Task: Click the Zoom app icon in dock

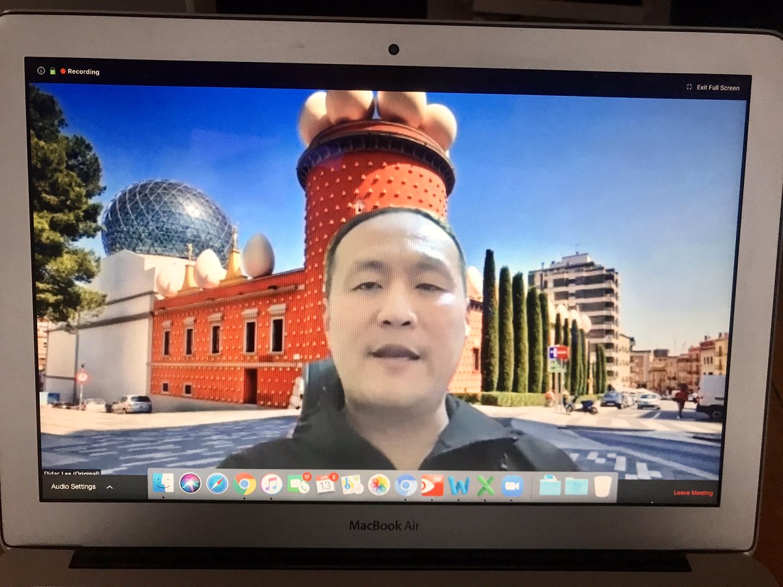Action: coord(512,486)
